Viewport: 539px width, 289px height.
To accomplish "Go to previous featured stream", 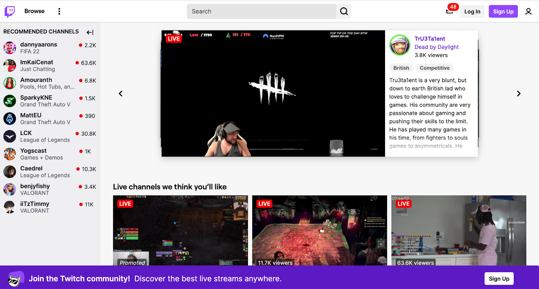I will [121, 94].
